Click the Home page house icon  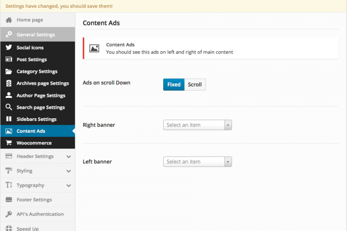pos(9,20)
